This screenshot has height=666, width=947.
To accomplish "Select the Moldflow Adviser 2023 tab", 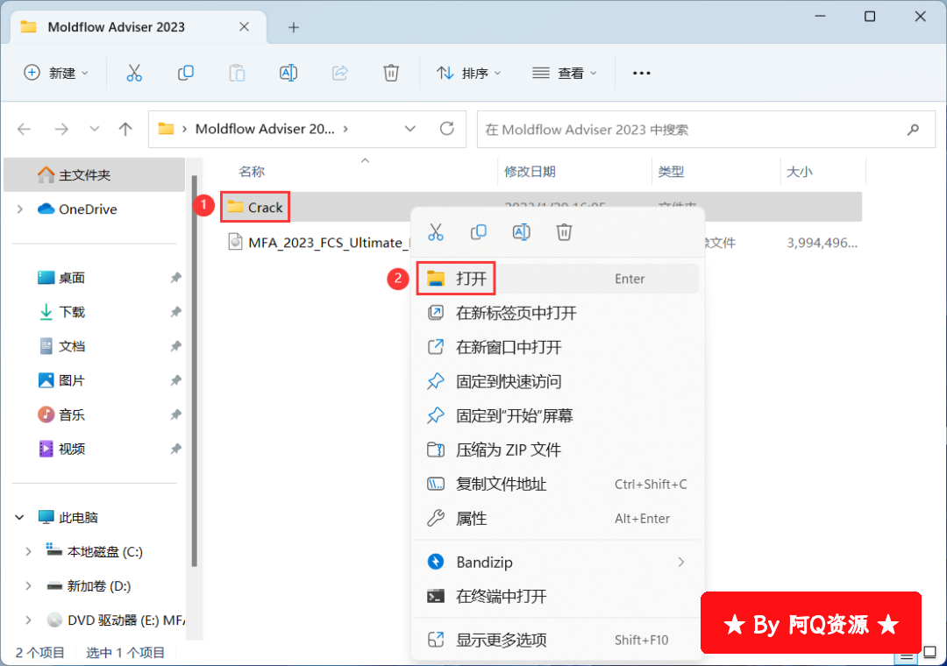I will click(139, 27).
